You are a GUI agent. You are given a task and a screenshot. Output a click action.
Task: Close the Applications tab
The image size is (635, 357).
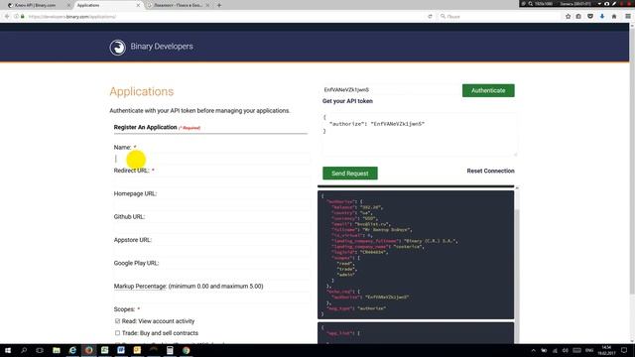138,5
